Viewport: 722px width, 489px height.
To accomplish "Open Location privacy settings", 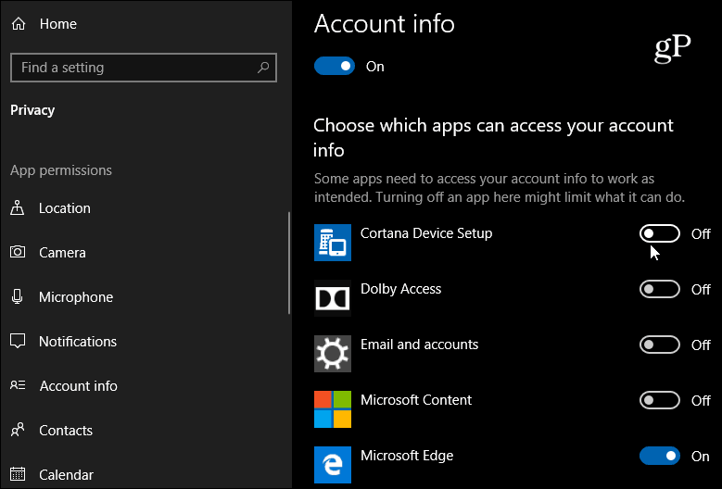I will [65, 208].
